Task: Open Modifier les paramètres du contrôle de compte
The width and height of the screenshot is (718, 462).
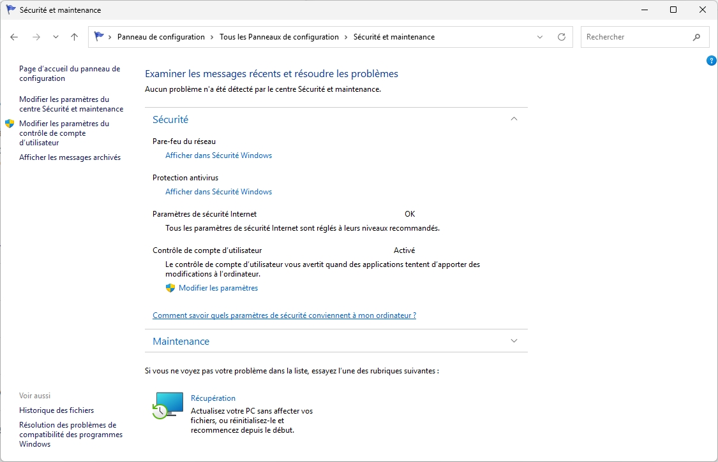Action: [64, 133]
